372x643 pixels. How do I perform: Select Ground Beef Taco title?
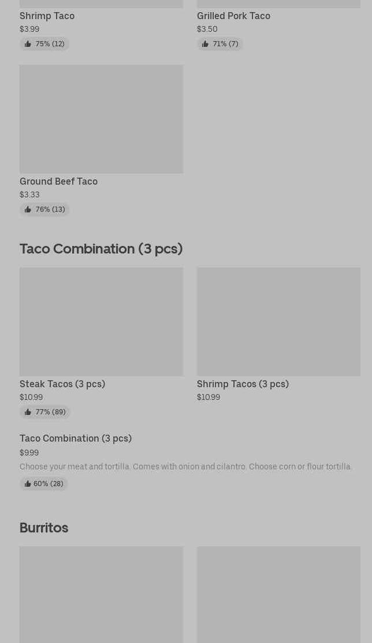point(58,181)
